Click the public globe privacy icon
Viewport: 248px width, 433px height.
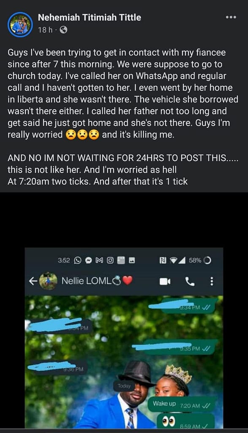(x=63, y=30)
